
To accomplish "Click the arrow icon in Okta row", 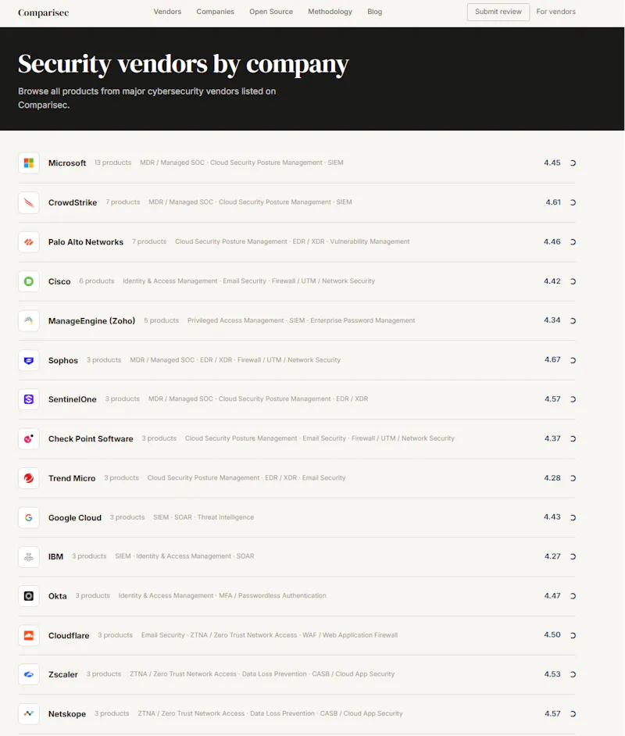I will click(x=573, y=595).
